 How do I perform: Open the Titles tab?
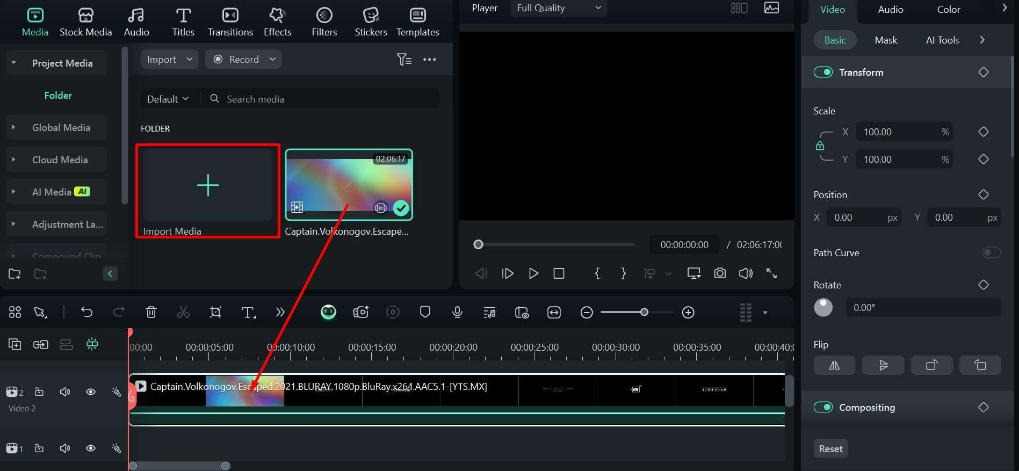click(183, 22)
